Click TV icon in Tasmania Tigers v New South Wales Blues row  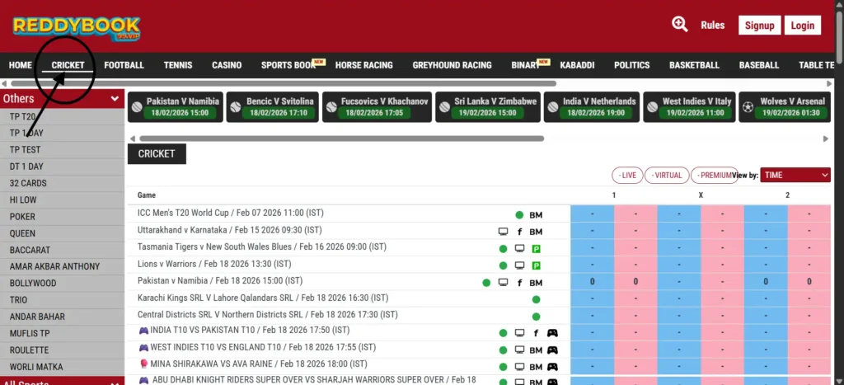pos(519,249)
